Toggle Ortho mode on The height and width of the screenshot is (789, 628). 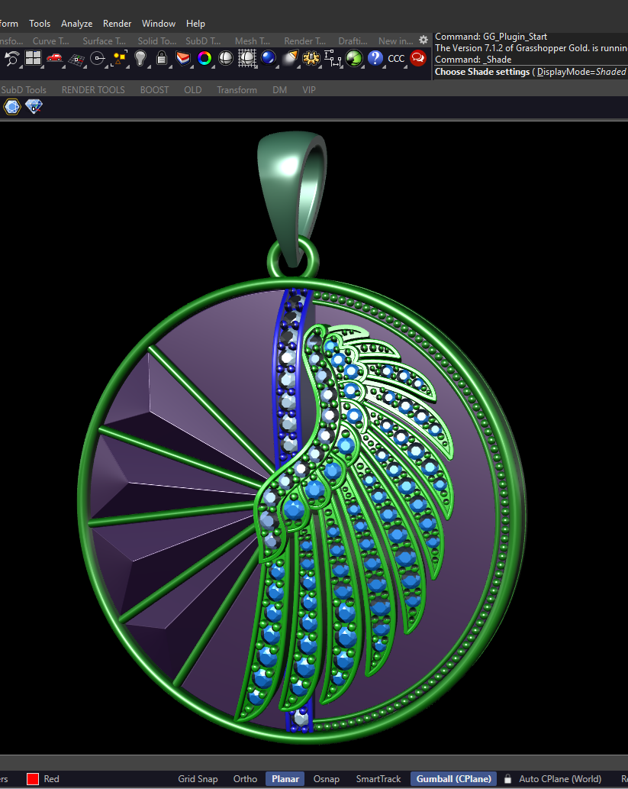click(245, 778)
